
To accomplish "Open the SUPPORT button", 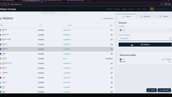I will [164, 90].
